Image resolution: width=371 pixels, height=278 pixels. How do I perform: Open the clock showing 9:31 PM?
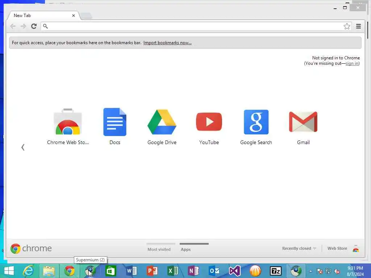click(355, 271)
